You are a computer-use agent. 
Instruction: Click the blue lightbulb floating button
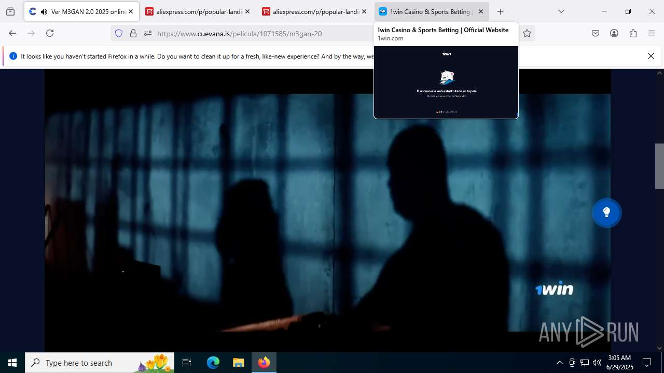(606, 212)
